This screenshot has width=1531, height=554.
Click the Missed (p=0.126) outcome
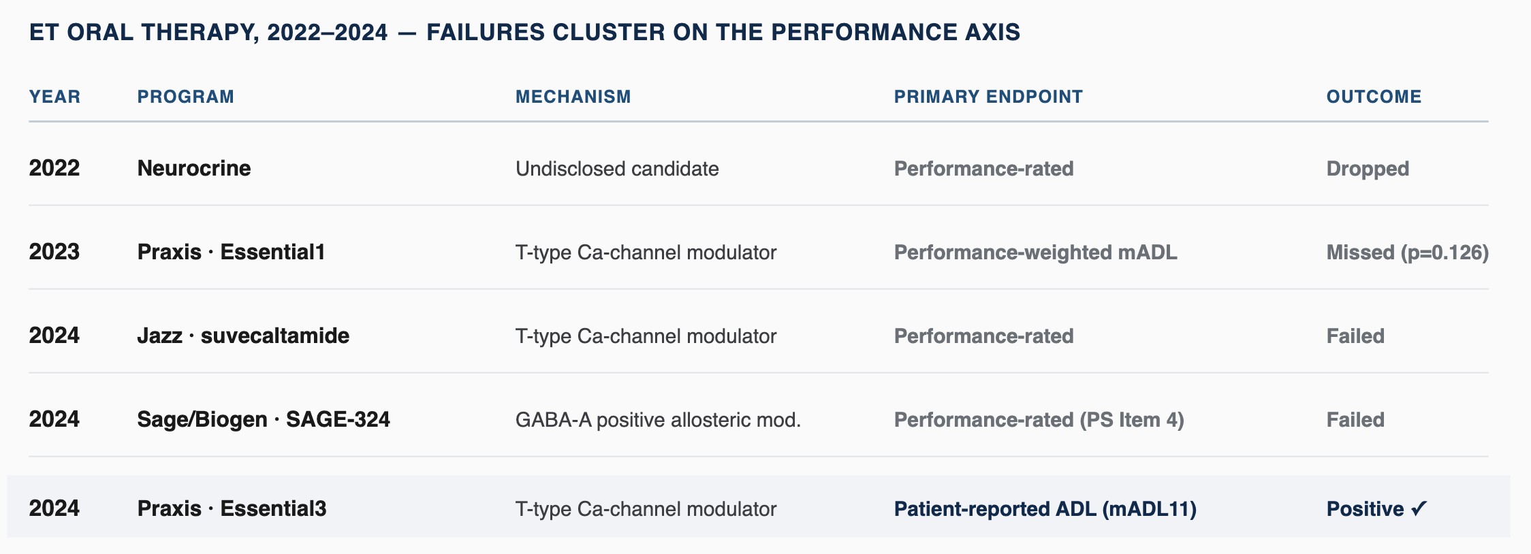[1407, 252]
